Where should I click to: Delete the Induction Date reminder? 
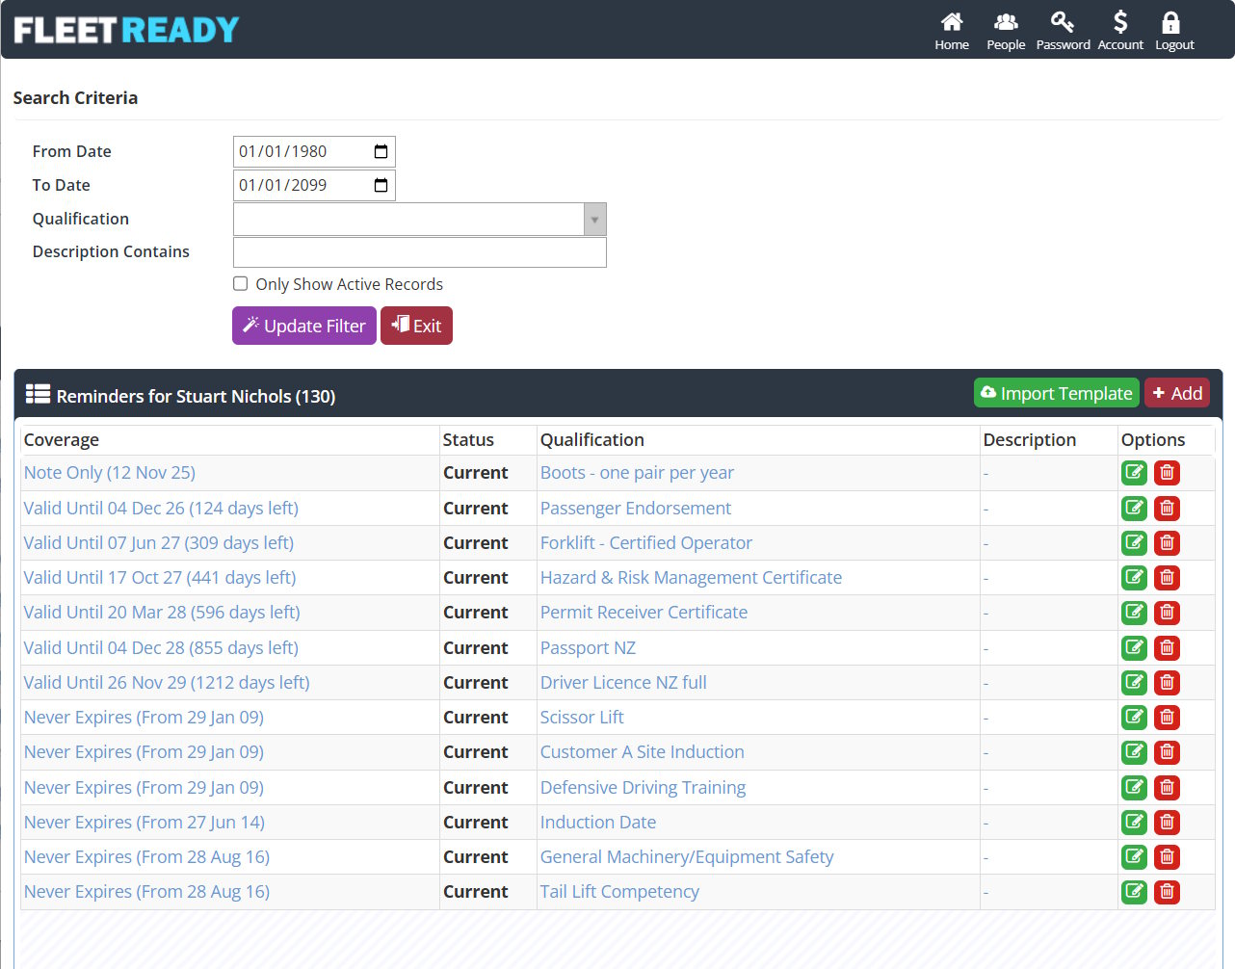pyautogui.click(x=1167, y=822)
